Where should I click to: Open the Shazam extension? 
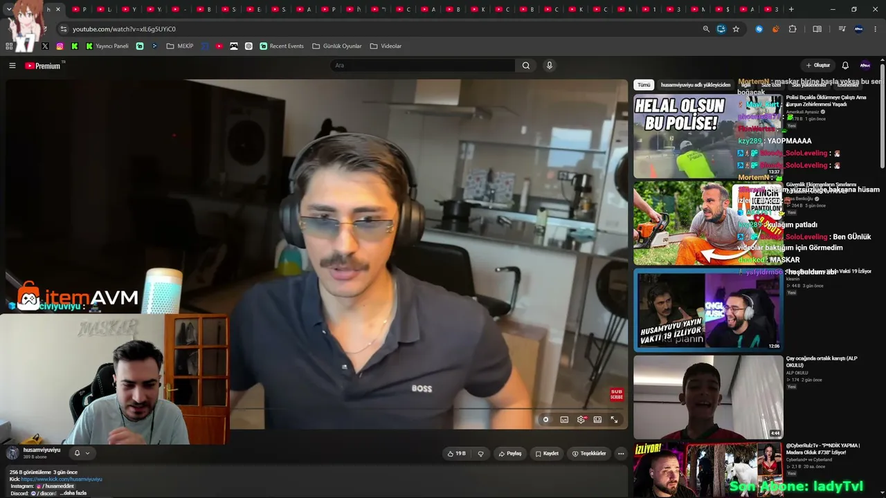click(x=759, y=29)
